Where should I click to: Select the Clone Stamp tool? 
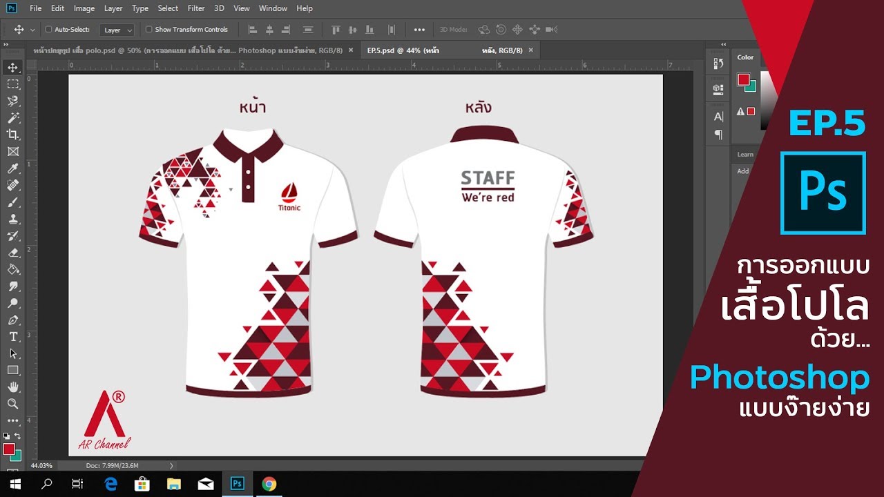point(13,219)
